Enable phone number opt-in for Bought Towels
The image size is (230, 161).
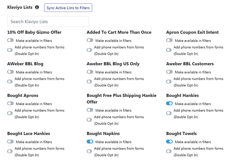[x=169, y=151]
